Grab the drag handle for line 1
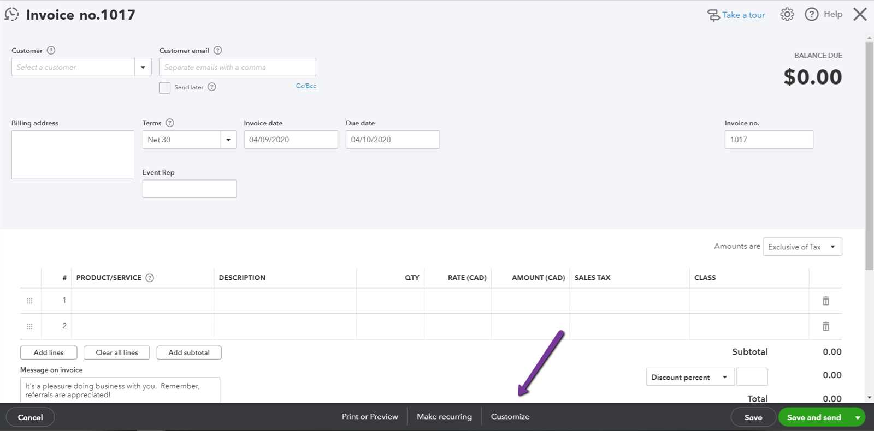The width and height of the screenshot is (874, 431). pyautogui.click(x=29, y=301)
